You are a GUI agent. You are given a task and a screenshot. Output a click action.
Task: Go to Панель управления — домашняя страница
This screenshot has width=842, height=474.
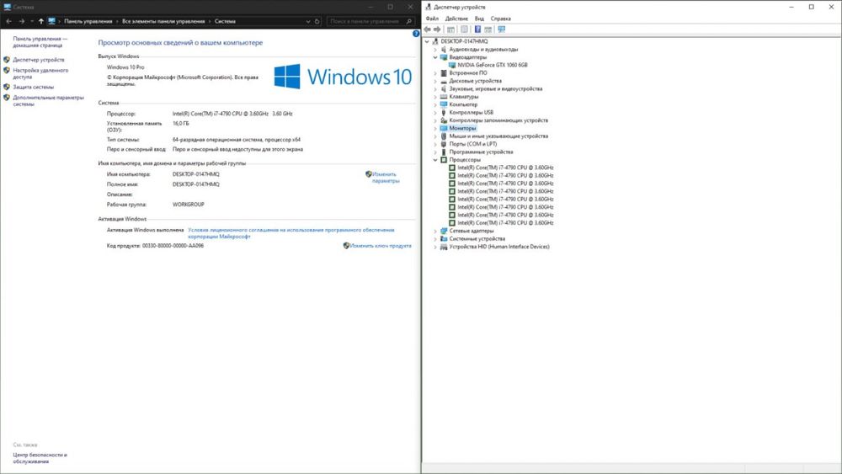point(40,42)
